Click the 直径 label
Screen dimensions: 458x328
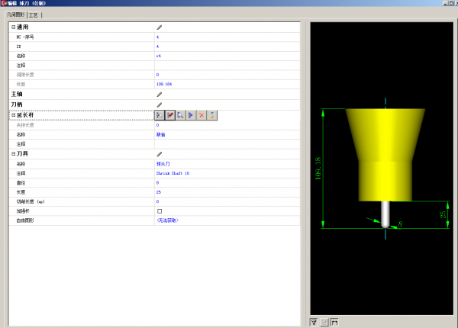point(21,182)
